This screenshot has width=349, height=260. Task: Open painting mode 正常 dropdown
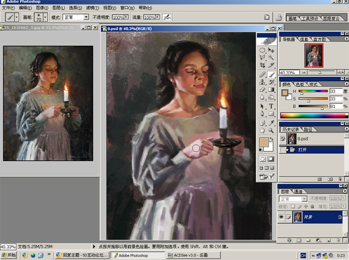(x=86, y=17)
